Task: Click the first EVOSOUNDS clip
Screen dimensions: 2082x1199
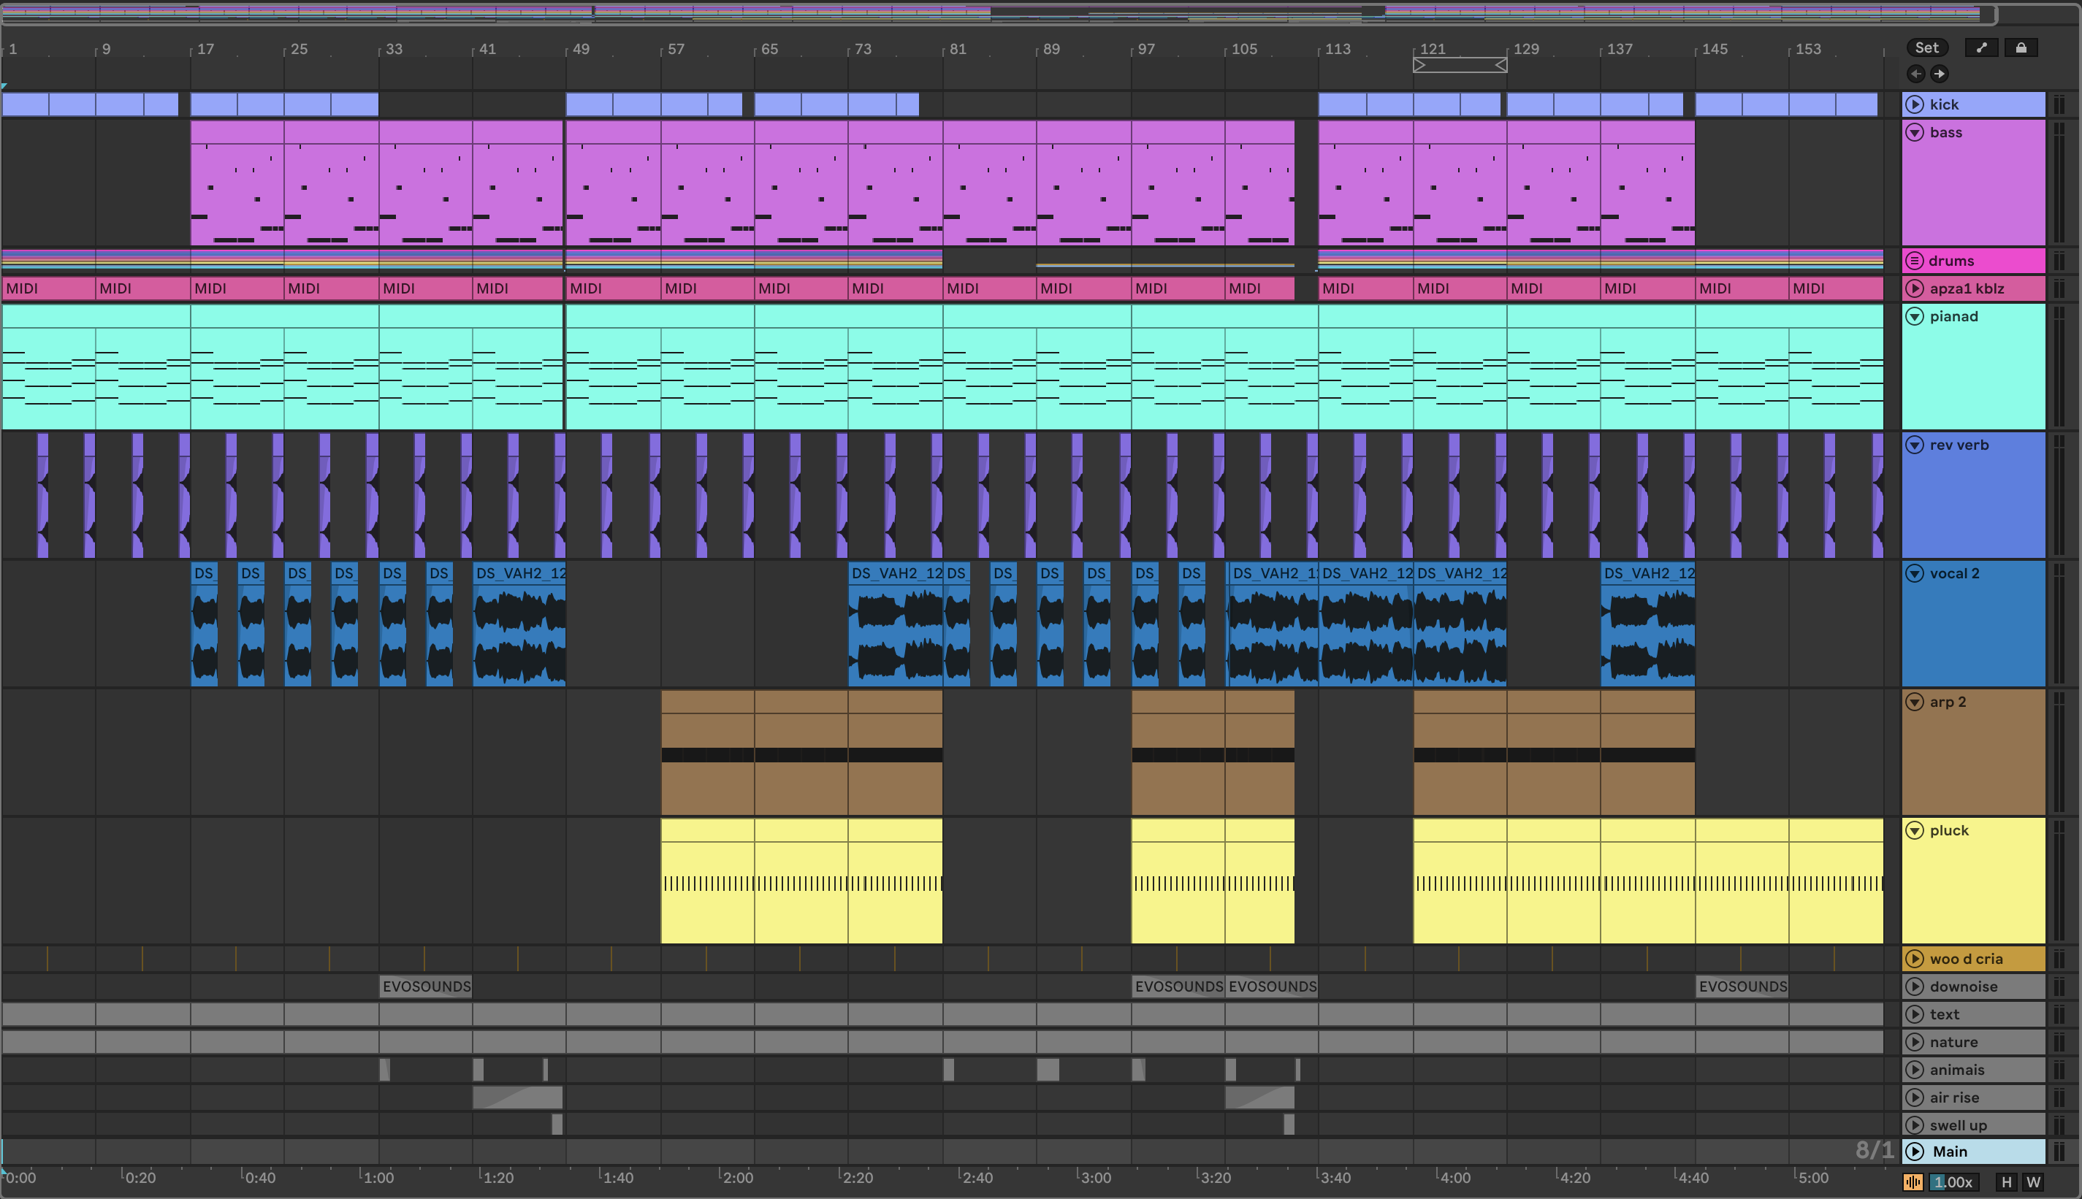Action: 426,987
